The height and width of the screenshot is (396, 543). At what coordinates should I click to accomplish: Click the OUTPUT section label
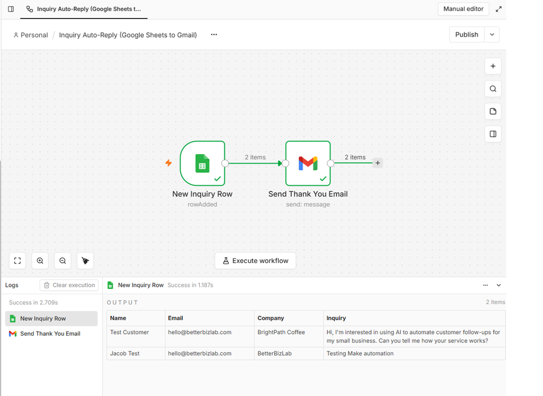click(x=122, y=303)
